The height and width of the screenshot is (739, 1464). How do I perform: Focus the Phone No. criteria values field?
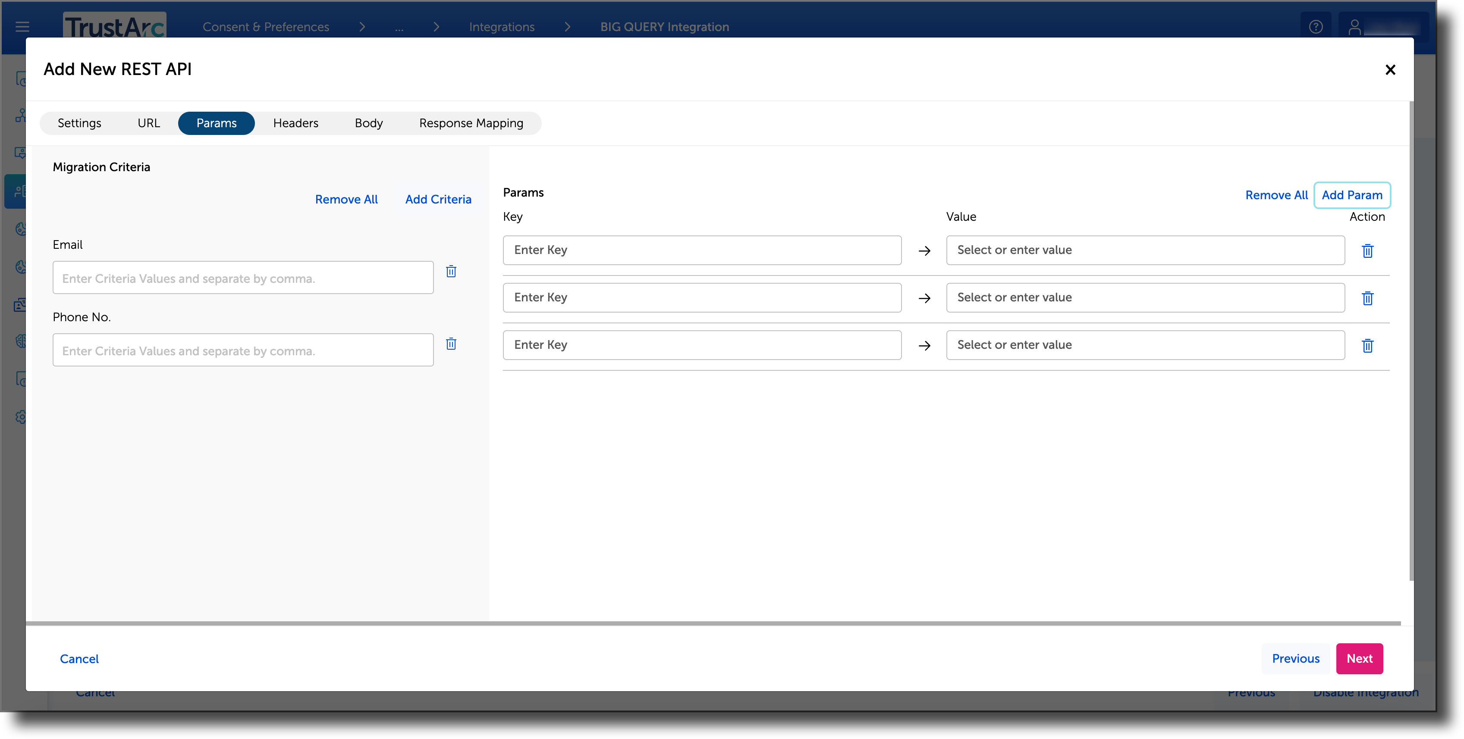pos(243,350)
